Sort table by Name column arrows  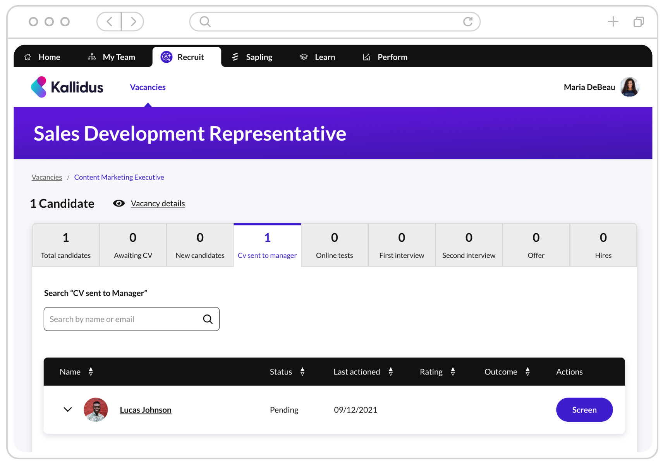[x=91, y=372]
